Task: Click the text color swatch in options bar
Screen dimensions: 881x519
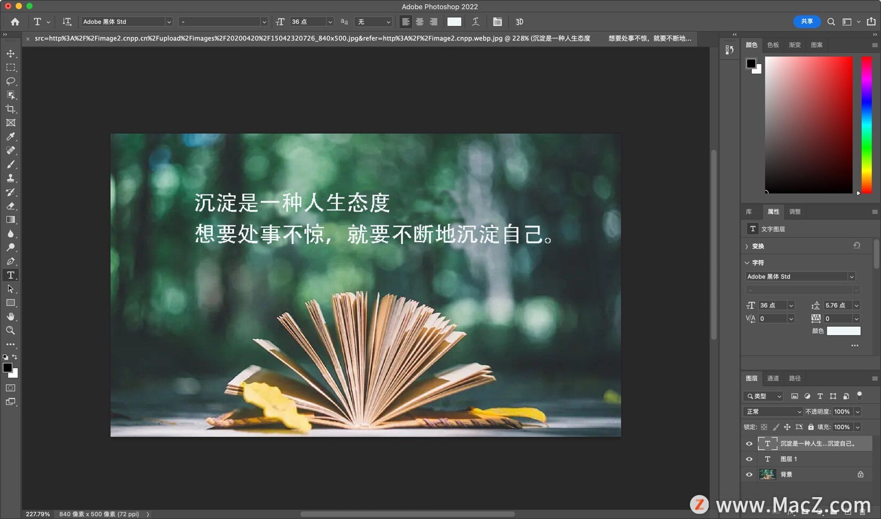Action: coord(454,22)
